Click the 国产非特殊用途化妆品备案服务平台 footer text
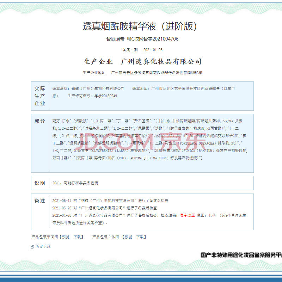Viewport: 282px width, 282px height. (241, 255)
